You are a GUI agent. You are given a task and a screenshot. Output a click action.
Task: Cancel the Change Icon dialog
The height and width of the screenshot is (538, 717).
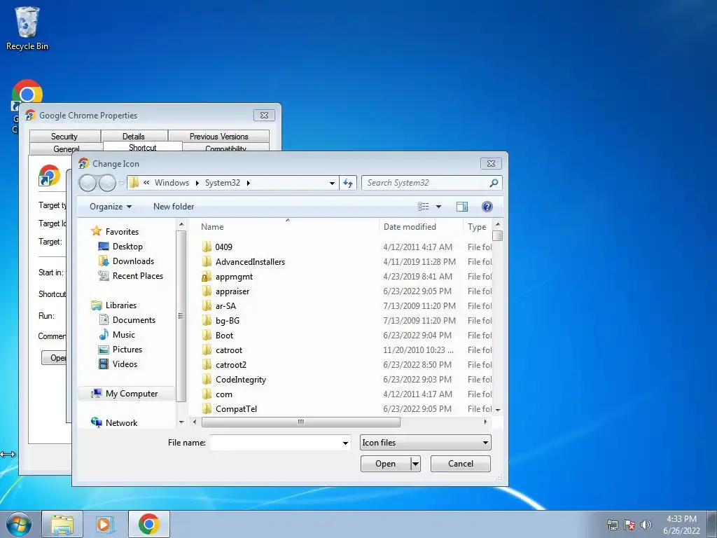click(x=461, y=464)
